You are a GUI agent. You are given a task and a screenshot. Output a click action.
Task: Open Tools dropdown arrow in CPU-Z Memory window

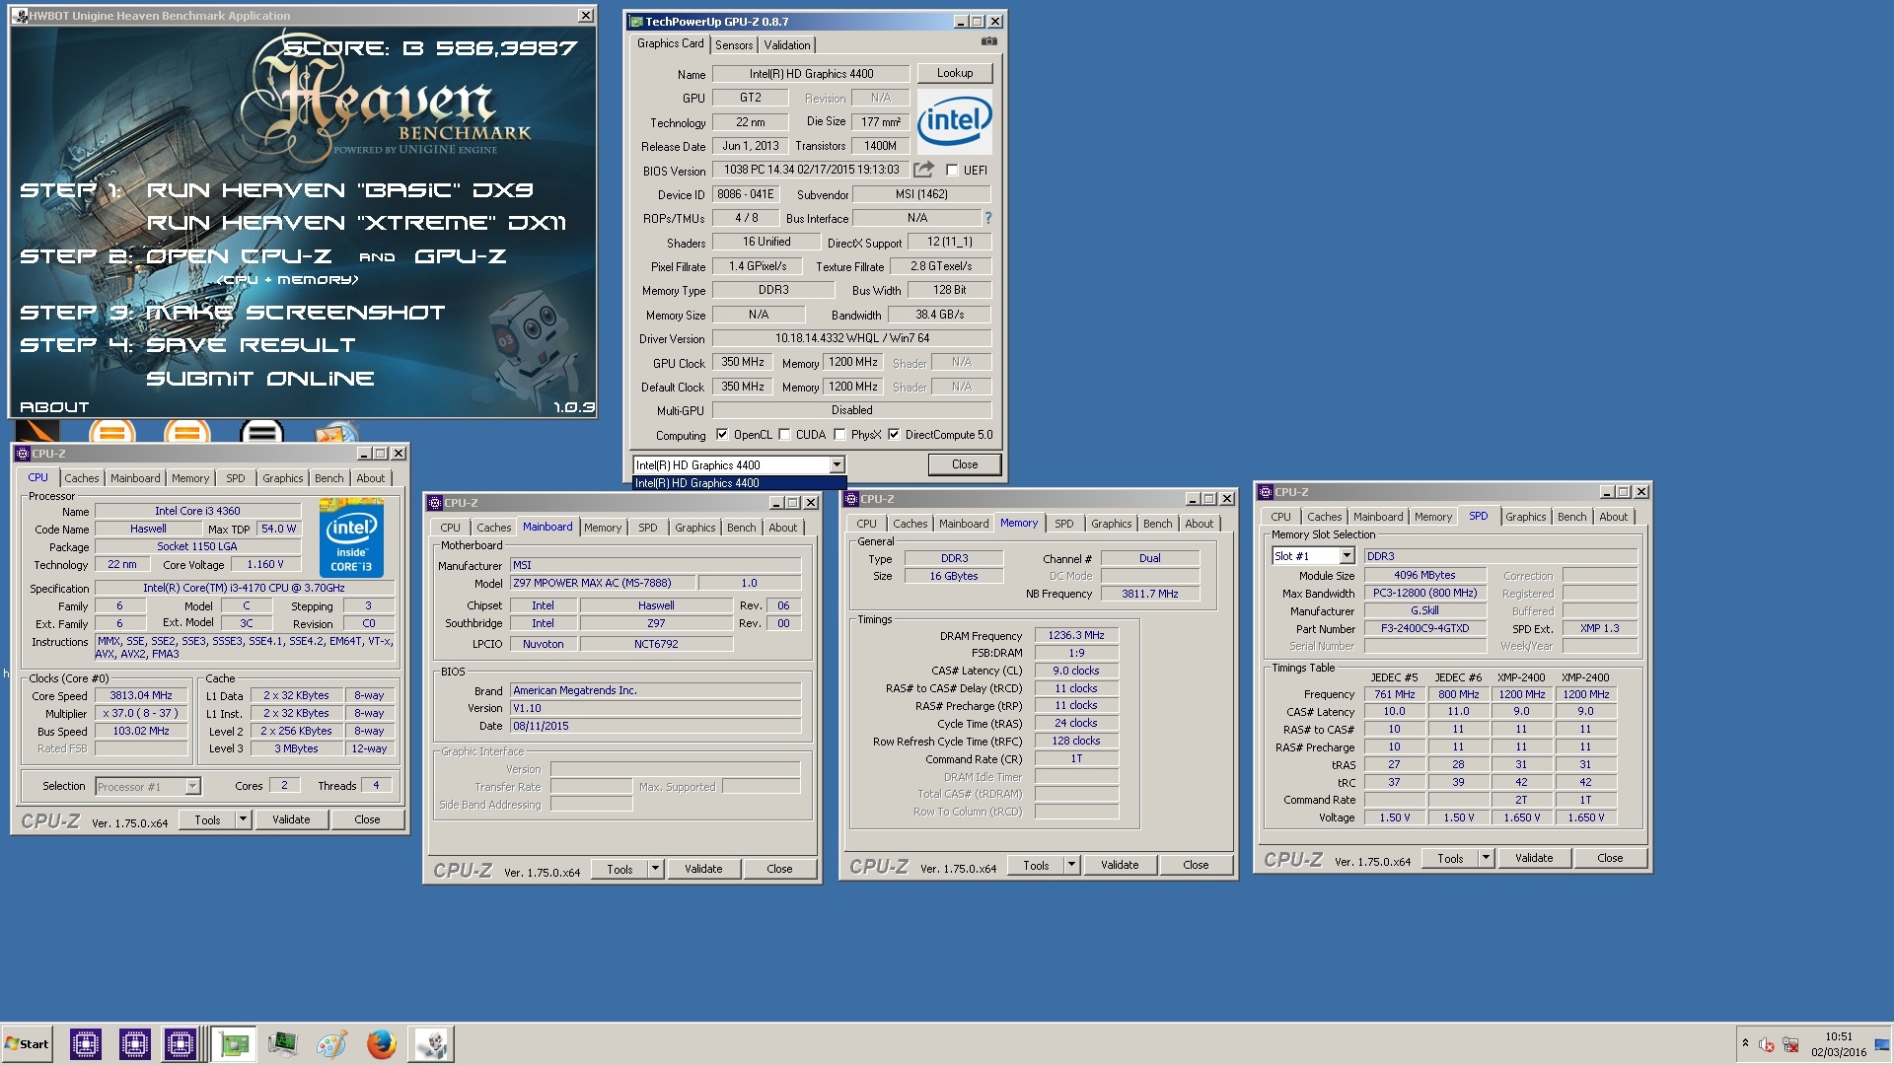click(1071, 865)
